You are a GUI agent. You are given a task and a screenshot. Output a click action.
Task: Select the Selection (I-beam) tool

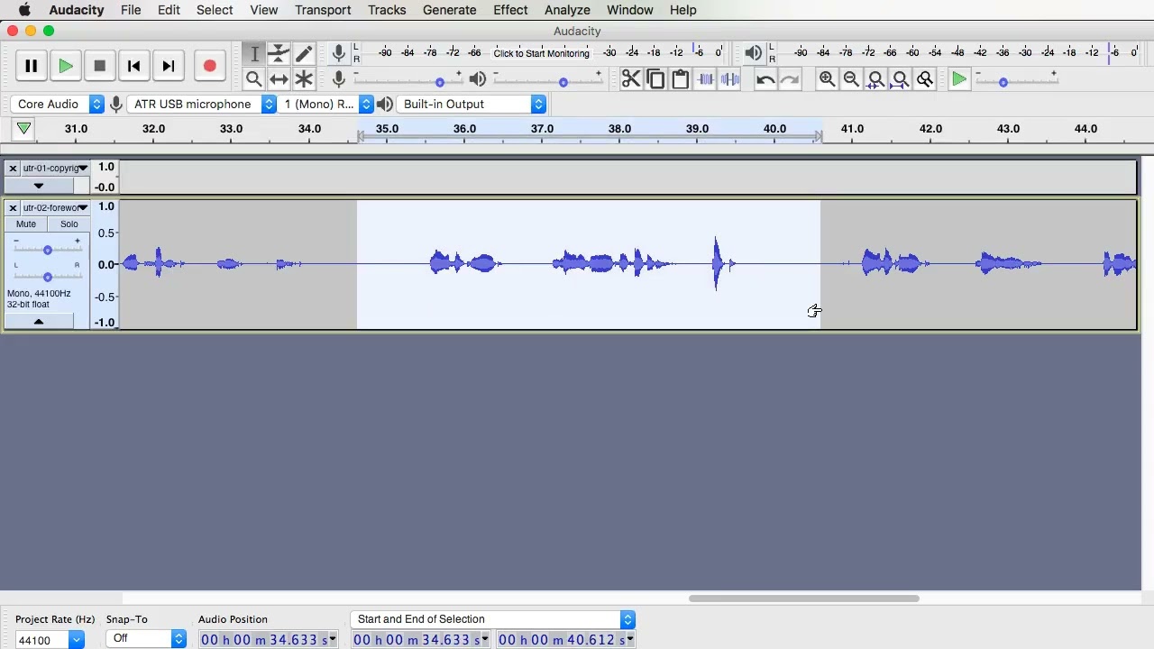point(254,54)
